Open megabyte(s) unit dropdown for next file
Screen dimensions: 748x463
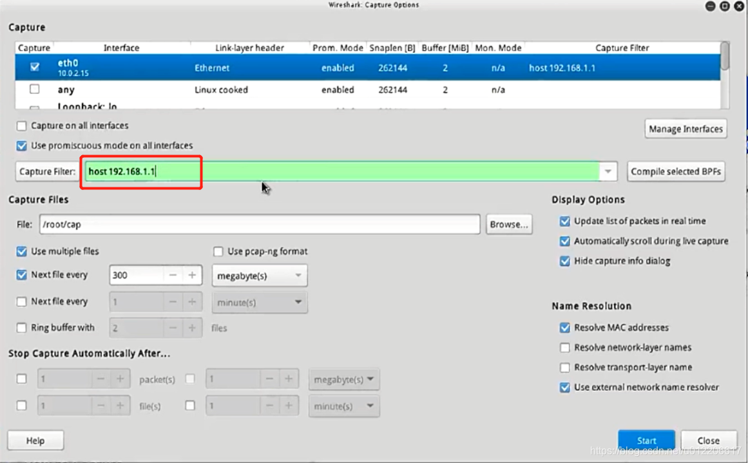(x=260, y=276)
